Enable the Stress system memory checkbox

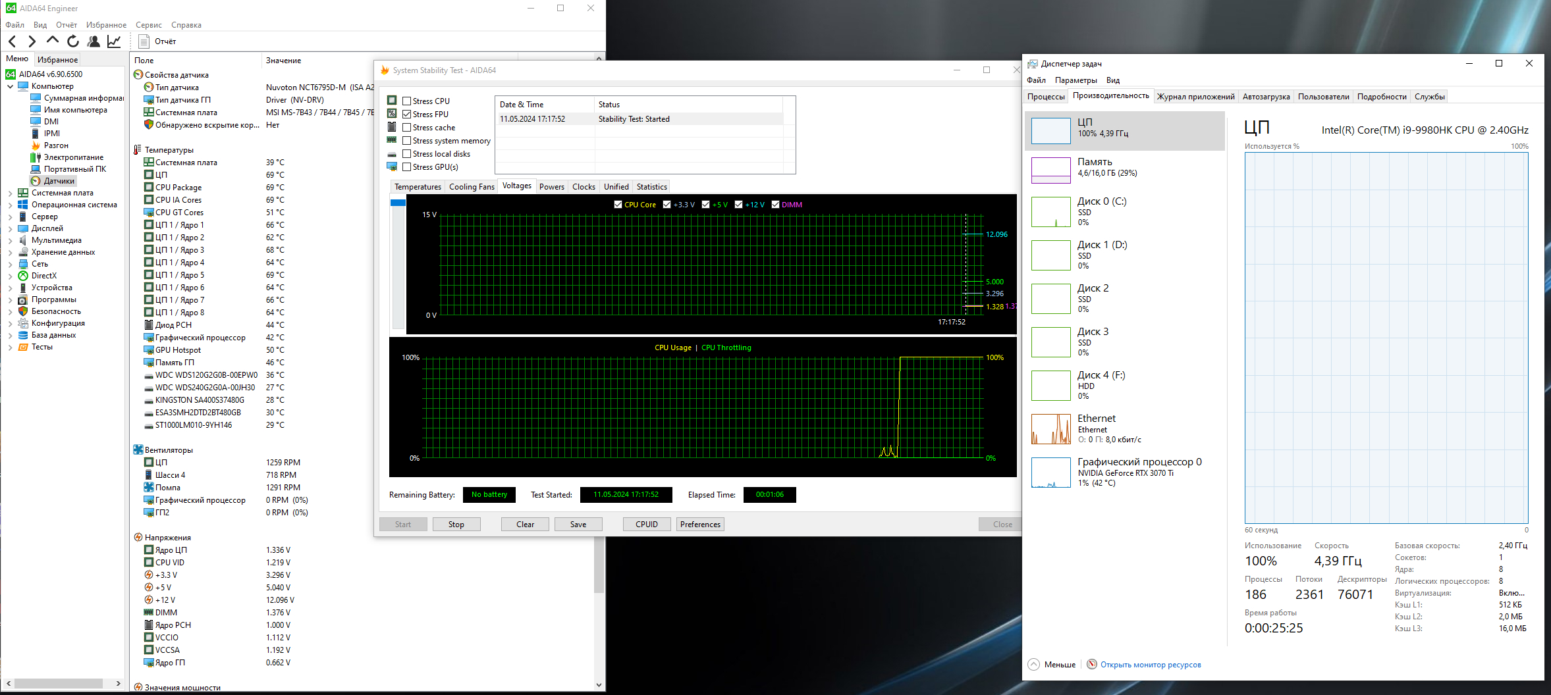point(407,141)
